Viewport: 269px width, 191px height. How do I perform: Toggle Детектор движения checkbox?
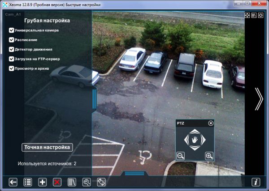[x=12, y=50]
